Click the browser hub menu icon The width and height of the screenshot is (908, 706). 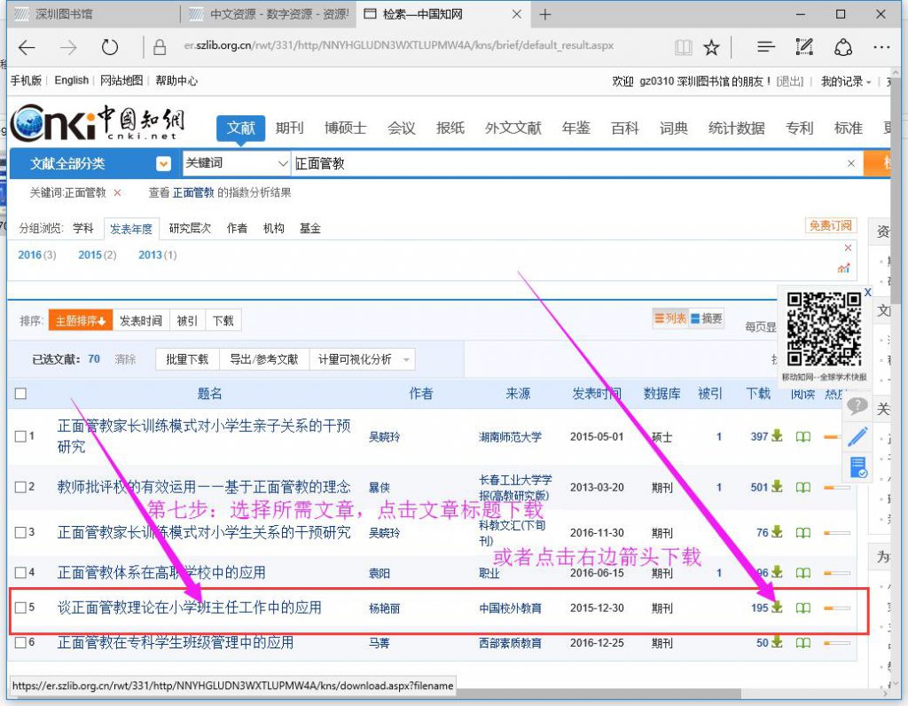[x=766, y=47]
